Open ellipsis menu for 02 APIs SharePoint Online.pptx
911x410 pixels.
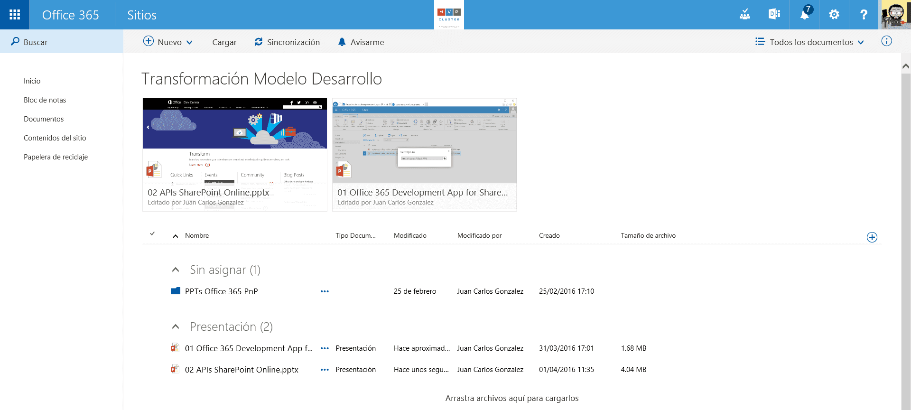(x=325, y=370)
